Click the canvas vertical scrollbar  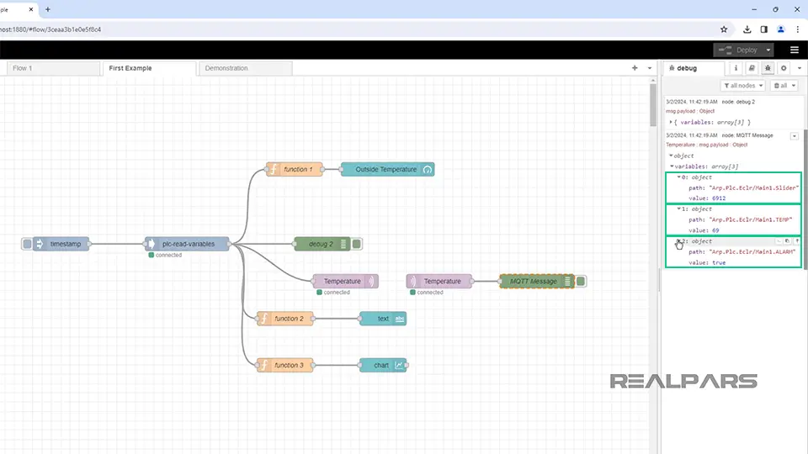click(653, 106)
